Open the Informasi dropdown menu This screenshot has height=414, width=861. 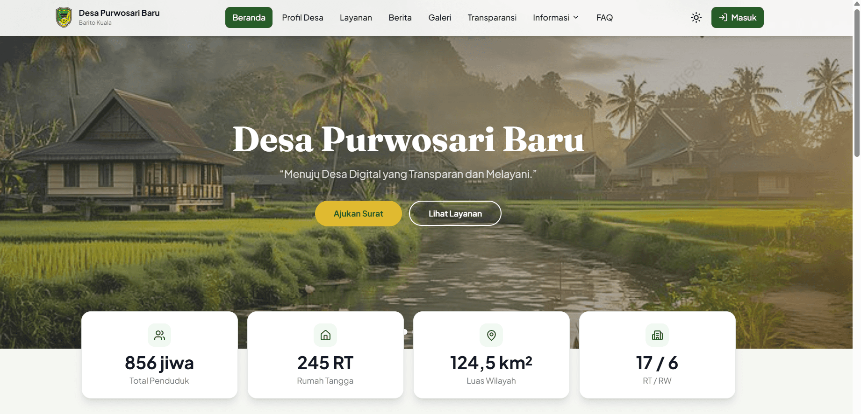[556, 18]
